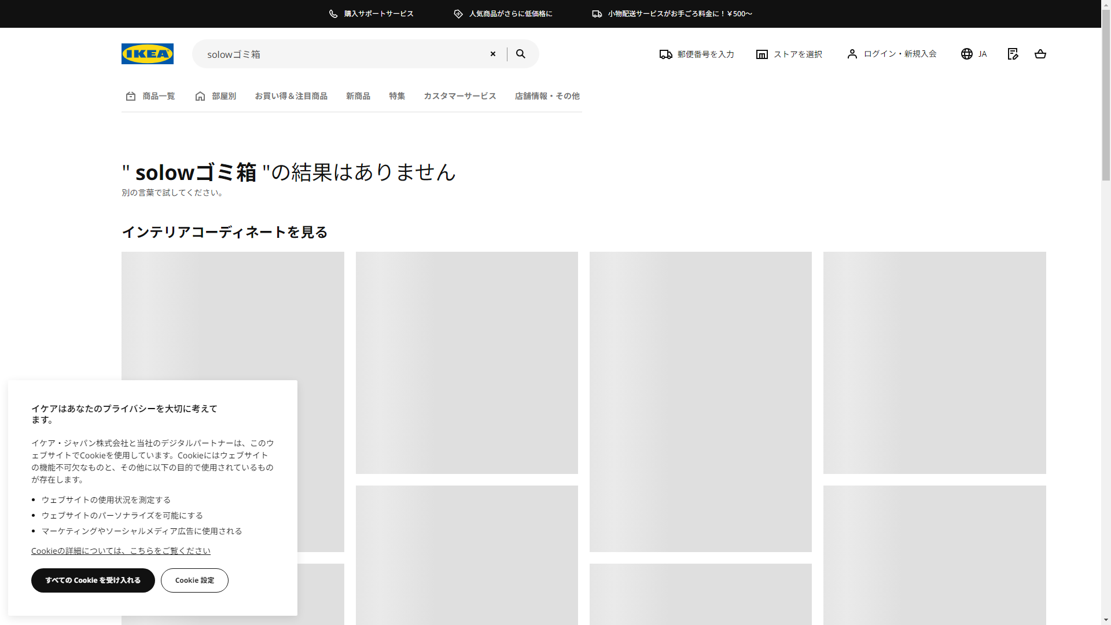Open the shopping list notepad icon
This screenshot has height=625, width=1111.
1013,54
